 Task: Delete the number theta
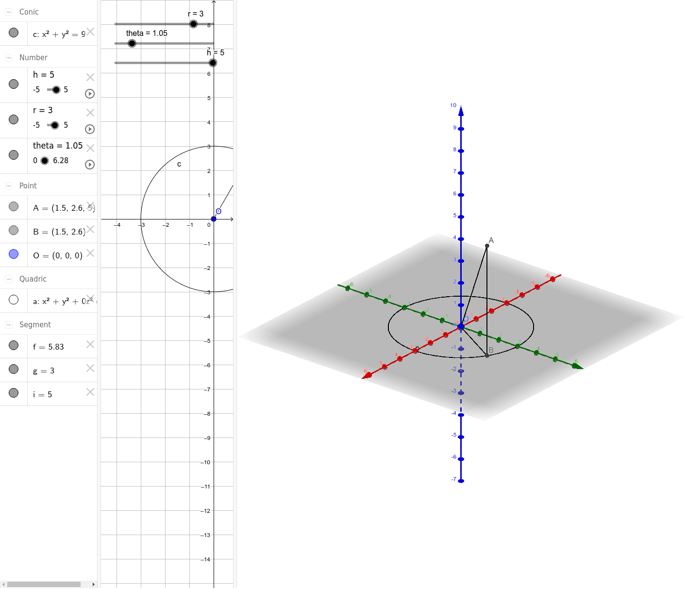coord(90,147)
